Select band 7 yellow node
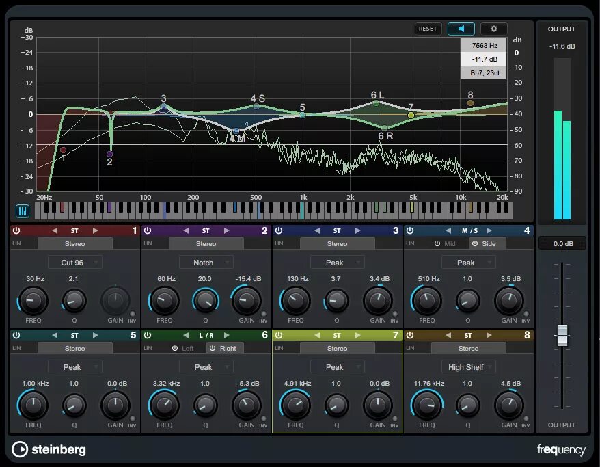Image resolution: width=600 pixels, height=467 pixels. point(411,115)
